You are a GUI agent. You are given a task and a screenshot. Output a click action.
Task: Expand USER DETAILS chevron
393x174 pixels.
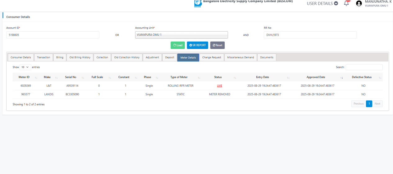click(336, 3)
